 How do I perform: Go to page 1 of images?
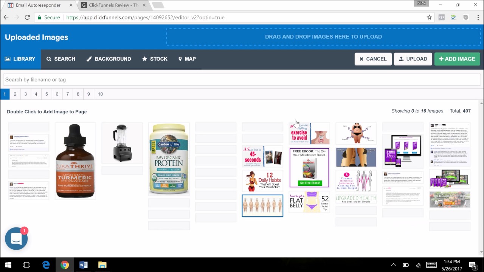tap(5, 94)
